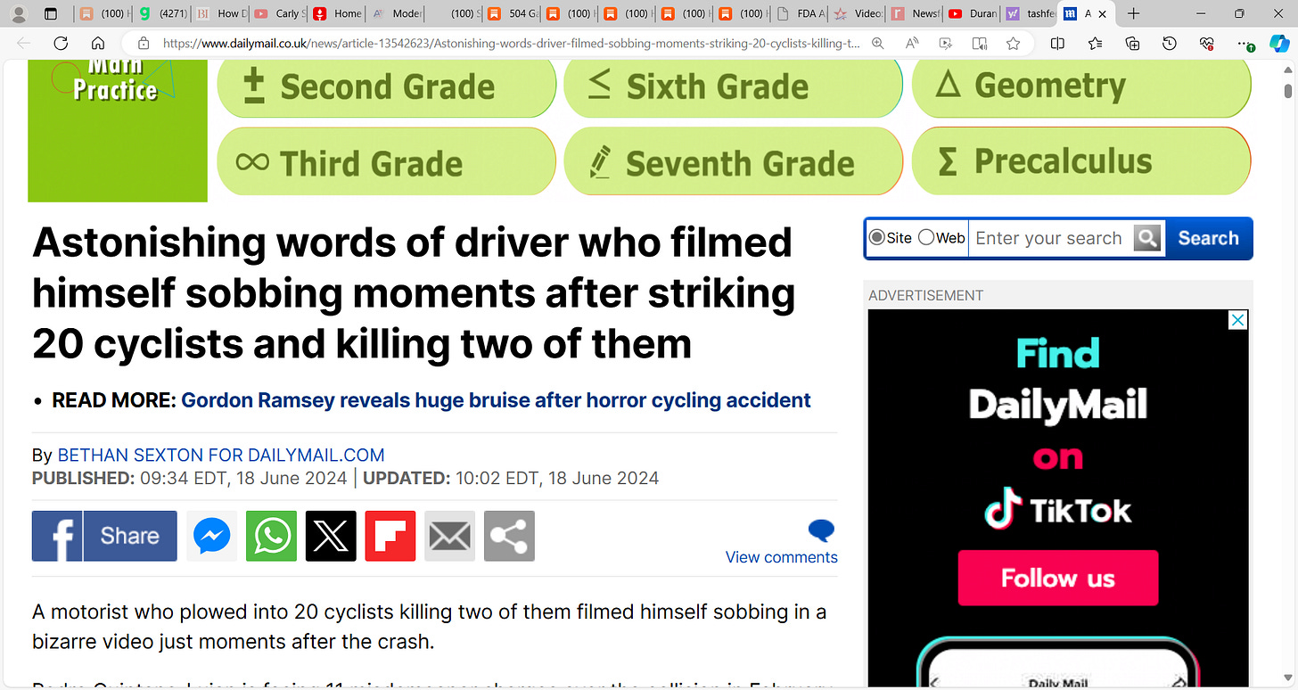Screen dimensions: 1298x690
Task: Open the tab actions menu icon
Action: (x=51, y=14)
